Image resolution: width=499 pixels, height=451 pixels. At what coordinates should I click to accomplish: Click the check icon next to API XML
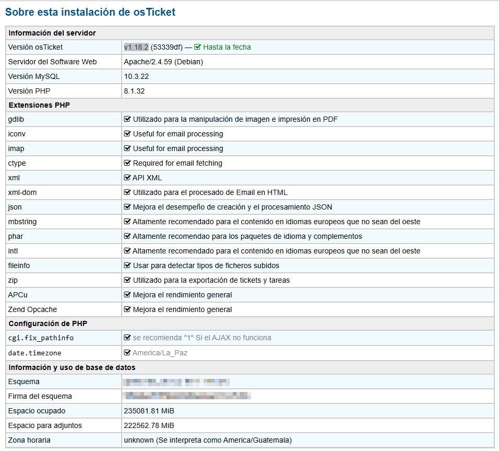point(127,178)
